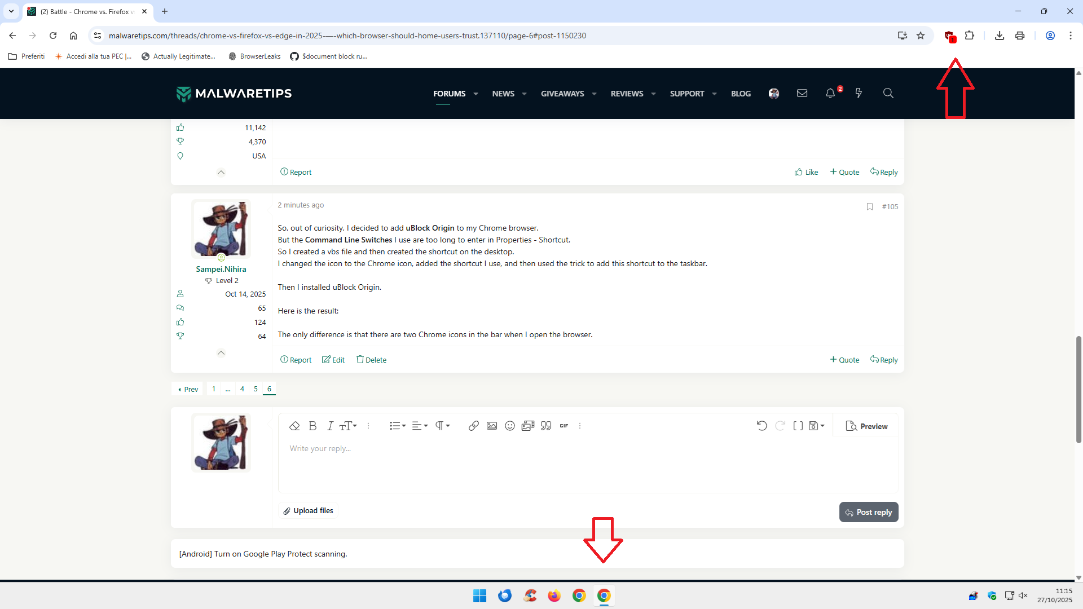1083x609 pixels.
Task: Undo the last edit in the editor
Action: [762, 426]
